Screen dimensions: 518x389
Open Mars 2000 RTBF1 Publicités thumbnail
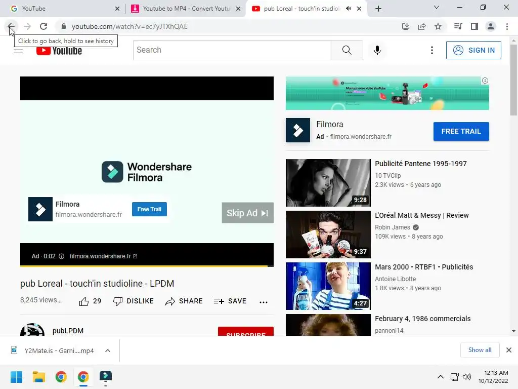click(328, 286)
